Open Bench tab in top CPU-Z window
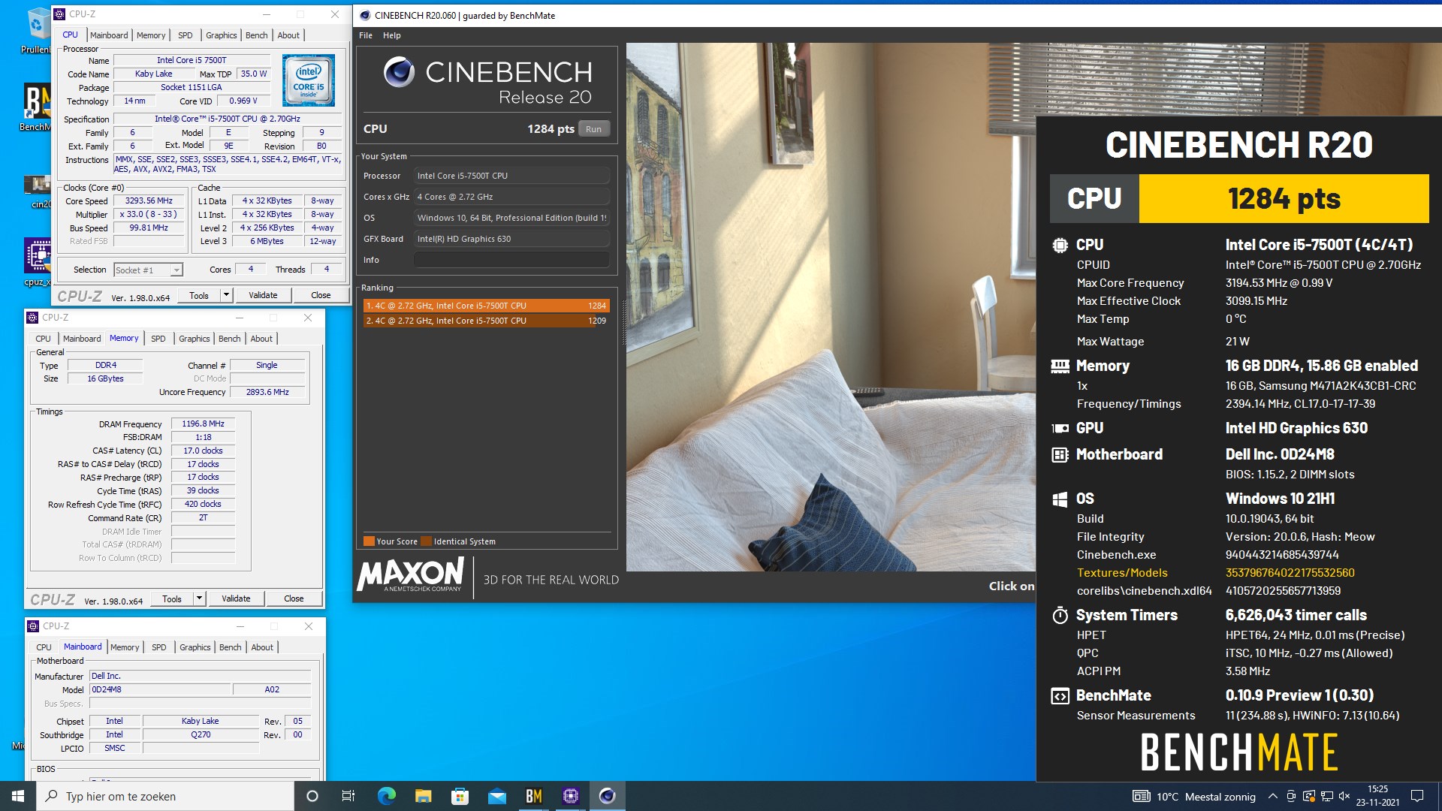1442x811 pixels. click(256, 35)
